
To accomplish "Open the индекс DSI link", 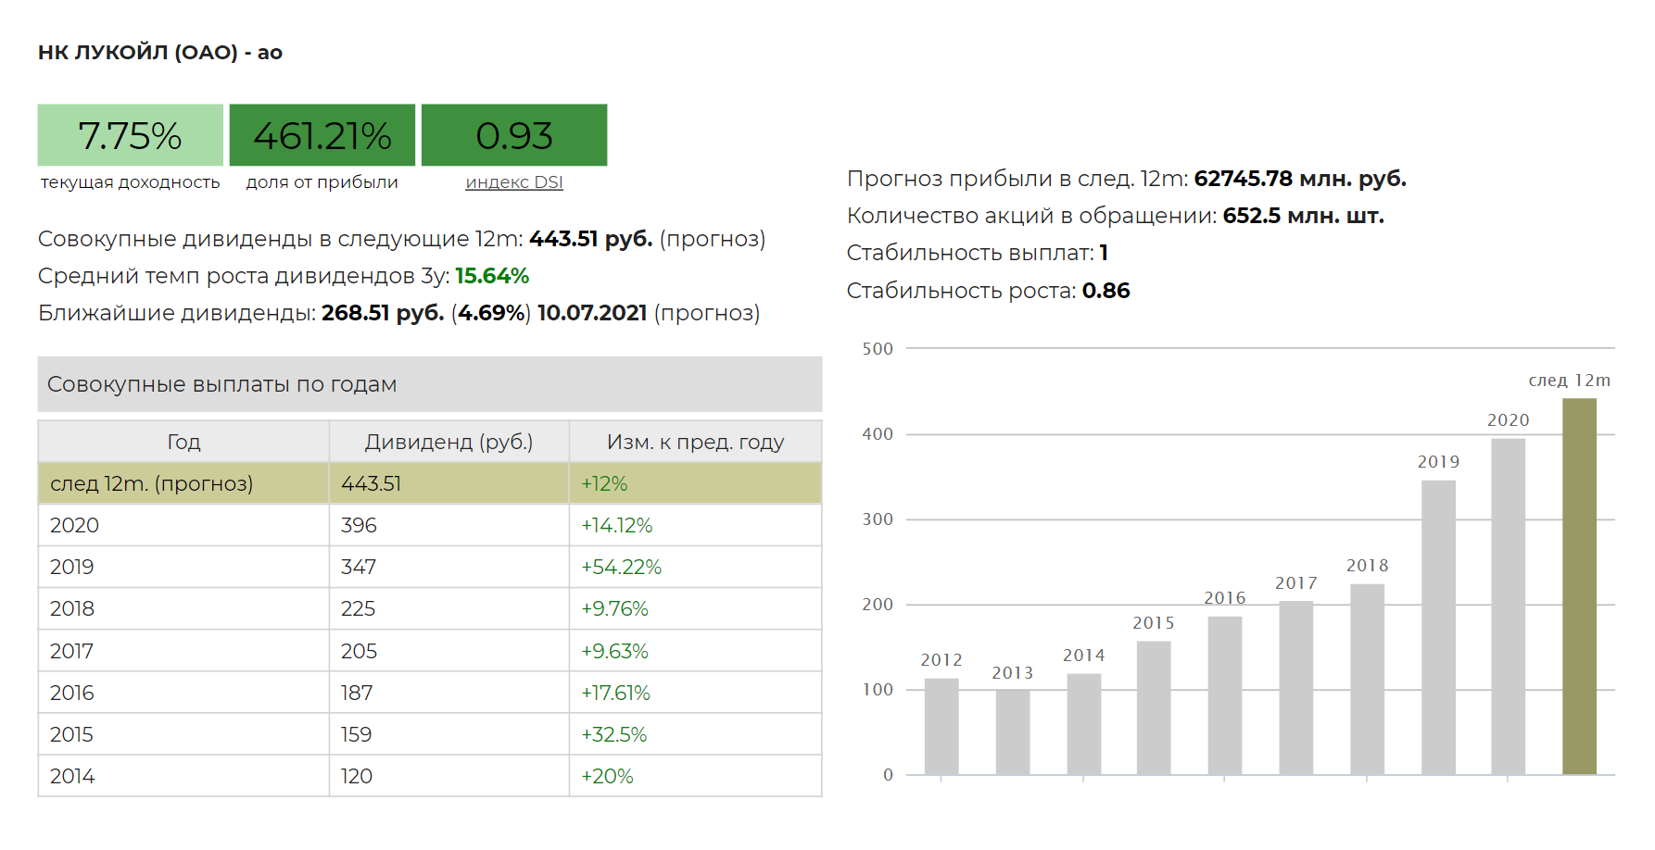I will pyautogui.click(x=514, y=182).
